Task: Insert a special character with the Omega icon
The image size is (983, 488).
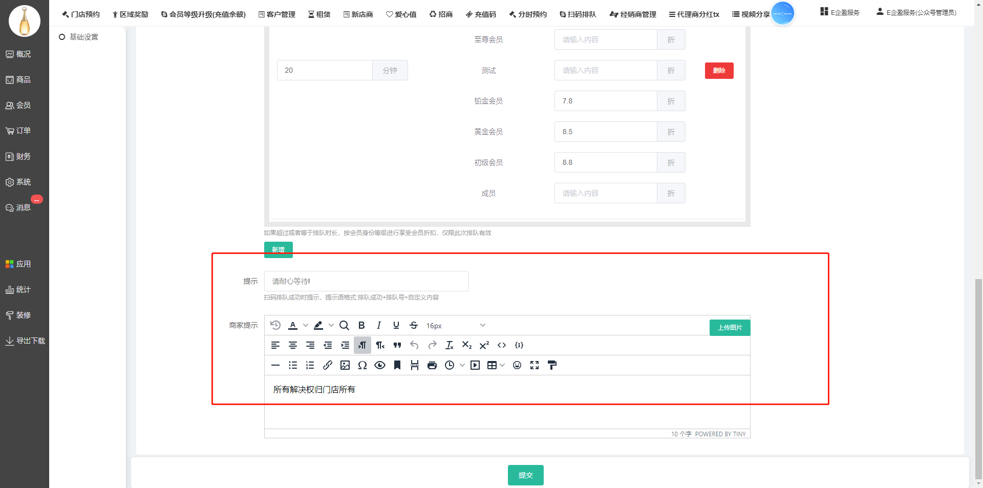Action: [x=362, y=365]
